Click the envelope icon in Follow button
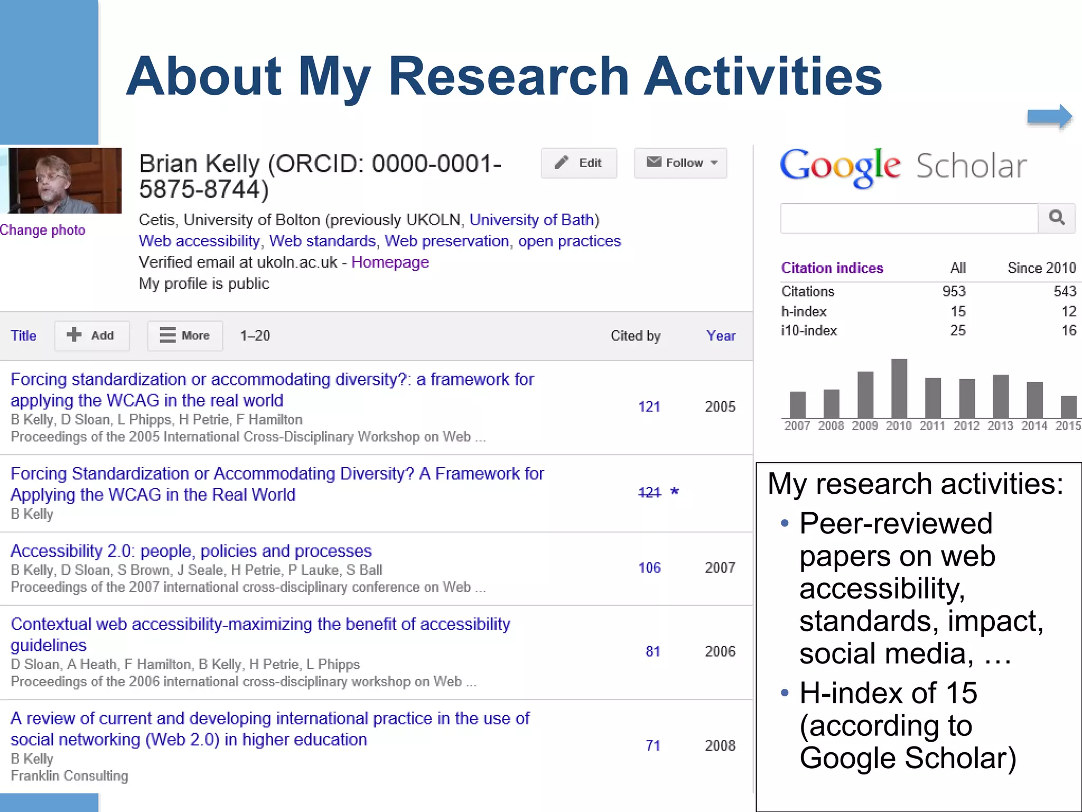Viewport: 1082px width, 812px height. [x=654, y=162]
